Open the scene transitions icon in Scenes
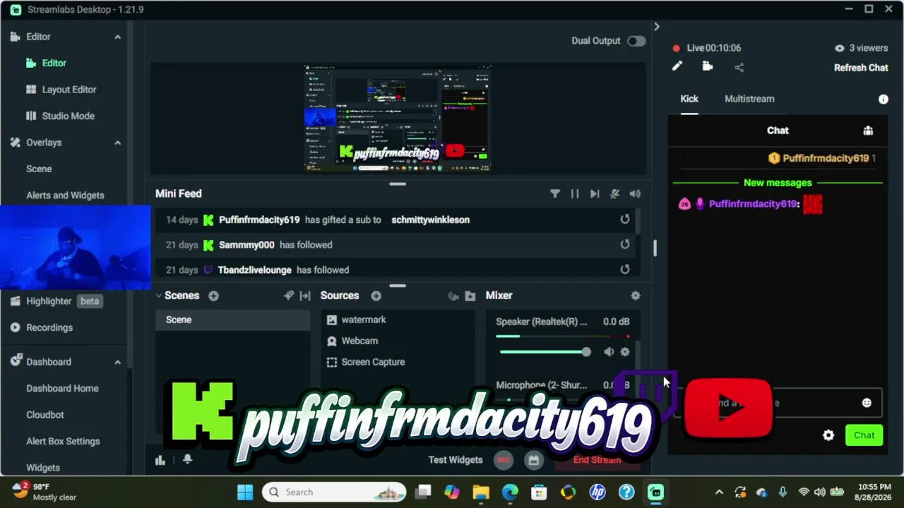This screenshot has height=508, width=904. coord(288,296)
